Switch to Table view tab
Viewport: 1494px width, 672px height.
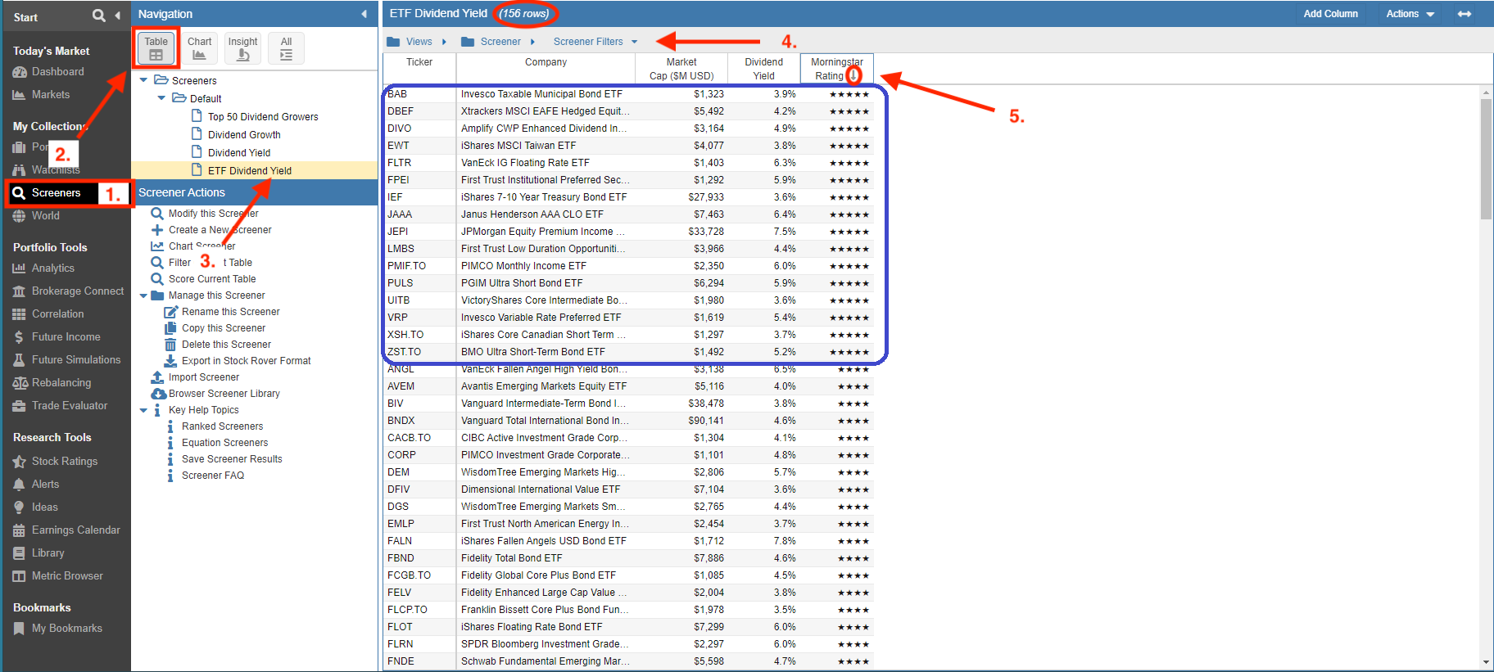coord(156,48)
